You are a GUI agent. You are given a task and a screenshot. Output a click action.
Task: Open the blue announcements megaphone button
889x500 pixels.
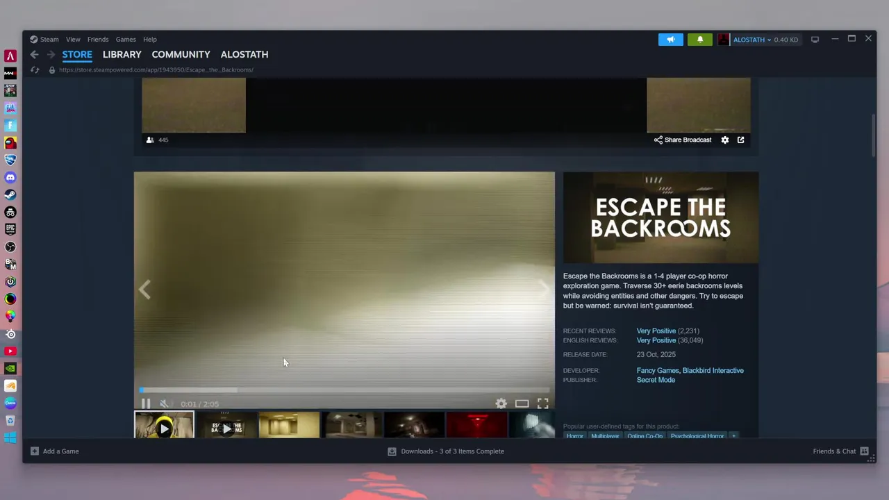[x=671, y=40]
